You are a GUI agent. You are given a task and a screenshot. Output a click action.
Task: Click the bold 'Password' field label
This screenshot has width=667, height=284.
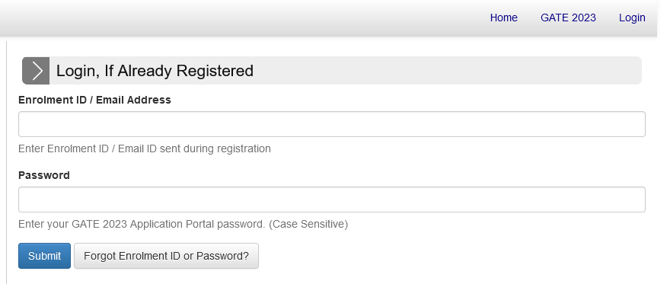click(x=44, y=175)
